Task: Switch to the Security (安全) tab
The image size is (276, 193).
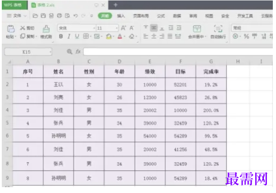Action: tap(225, 16)
